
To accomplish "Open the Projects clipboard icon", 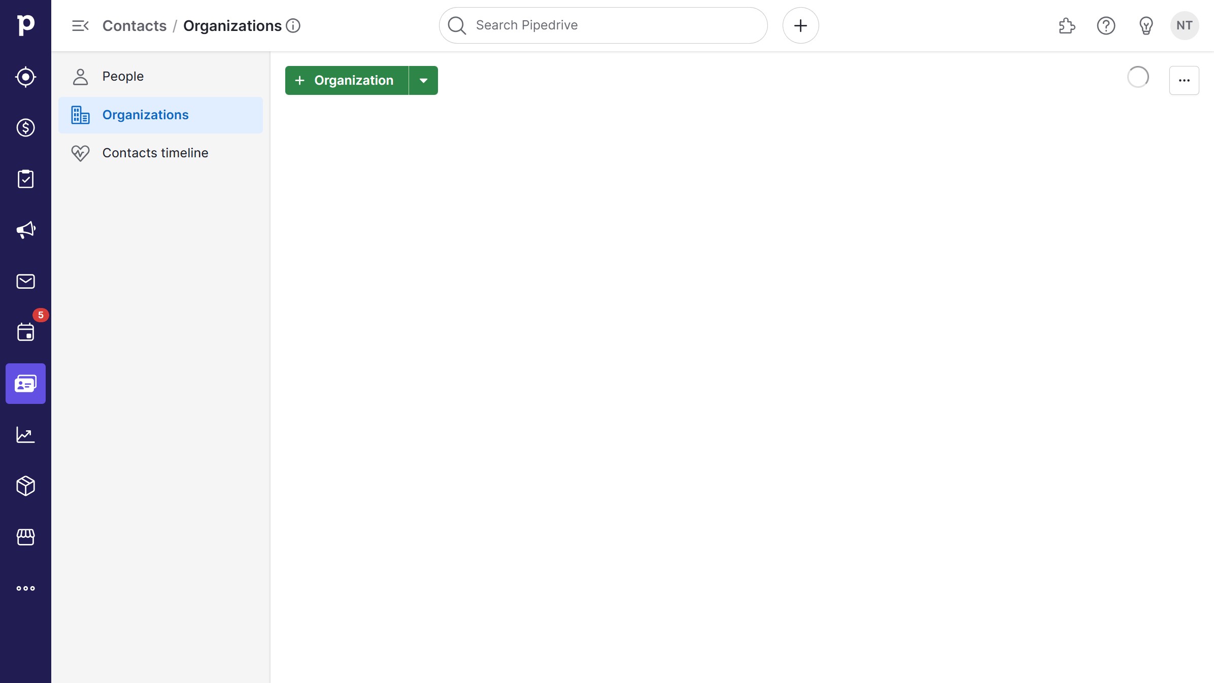I will click(25, 179).
